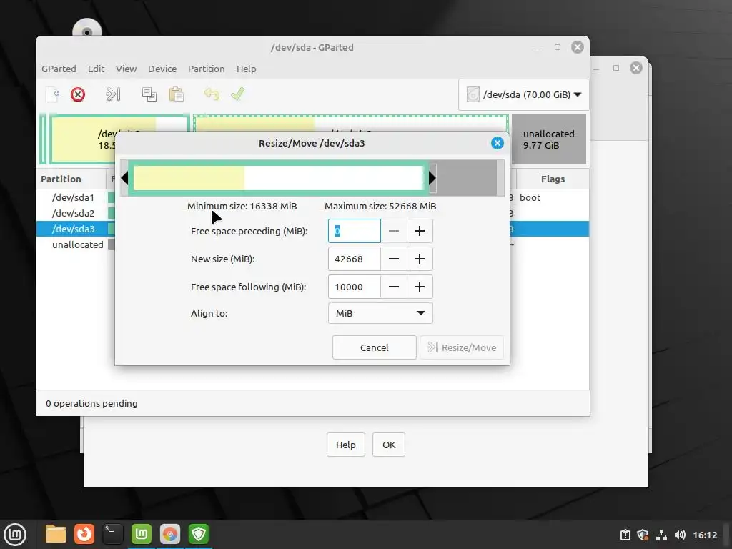The image size is (732, 549).
Task: Select unallocated 9.77 GiB block in graph
Action: click(549, 139)
